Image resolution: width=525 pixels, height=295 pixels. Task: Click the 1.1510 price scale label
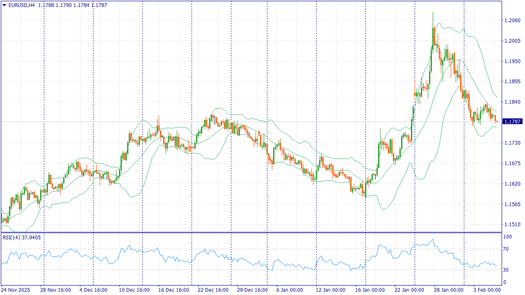[x=512, y=225]
